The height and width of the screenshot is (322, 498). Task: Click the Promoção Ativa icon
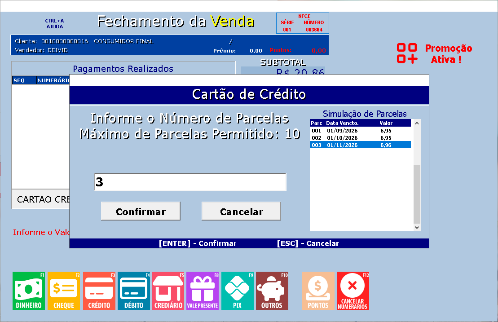(x=407, y=53)
